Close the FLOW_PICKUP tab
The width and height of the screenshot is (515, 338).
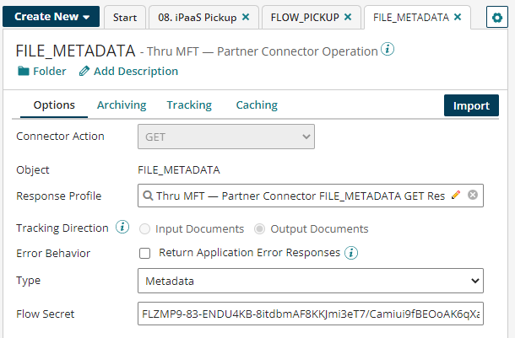[350, 17]
